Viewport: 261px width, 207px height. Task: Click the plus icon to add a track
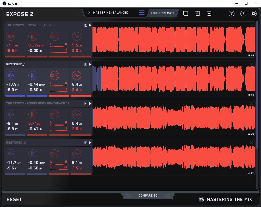[x=209, y=13]
